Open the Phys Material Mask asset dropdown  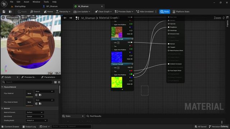45,100
